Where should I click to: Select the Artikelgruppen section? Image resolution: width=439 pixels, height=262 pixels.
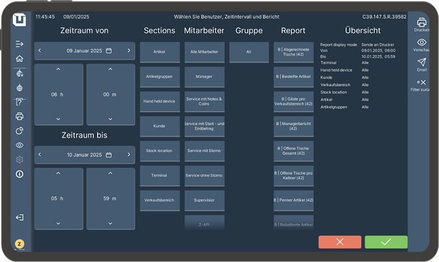[160, 77]
